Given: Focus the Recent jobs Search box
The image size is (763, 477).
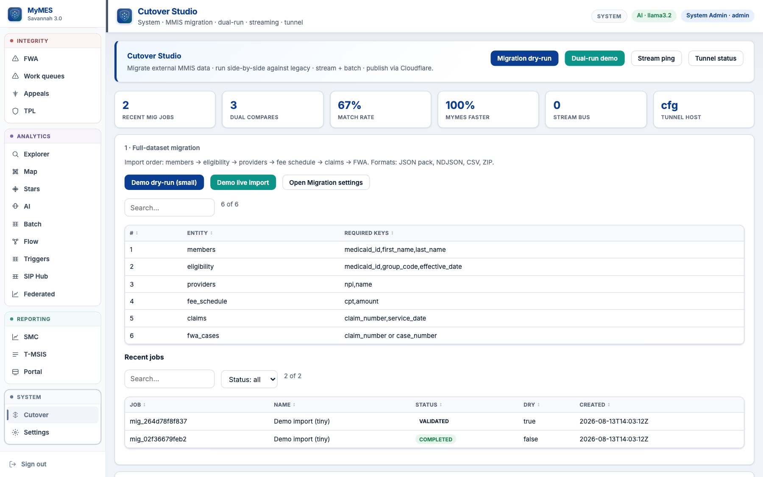Looking at the screenshot, I should point(170,379).
